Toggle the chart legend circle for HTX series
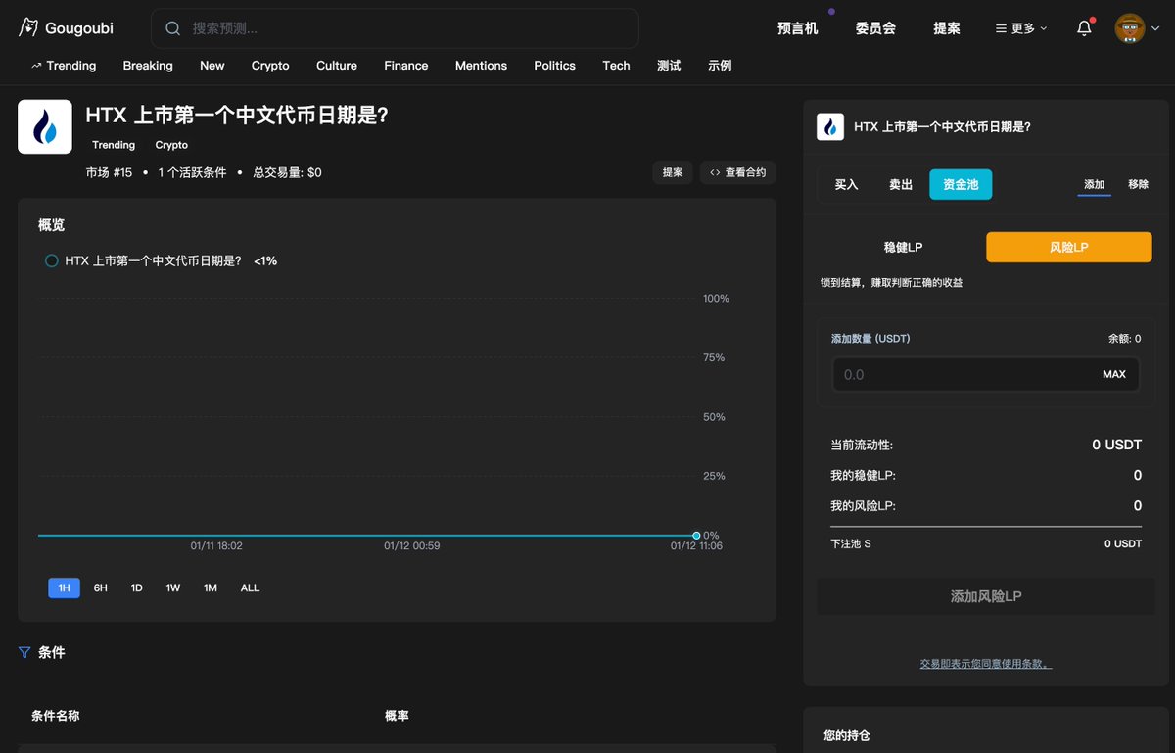This screenshot has width=1175, height=753. pyautogui.click(x=52, y=261)
